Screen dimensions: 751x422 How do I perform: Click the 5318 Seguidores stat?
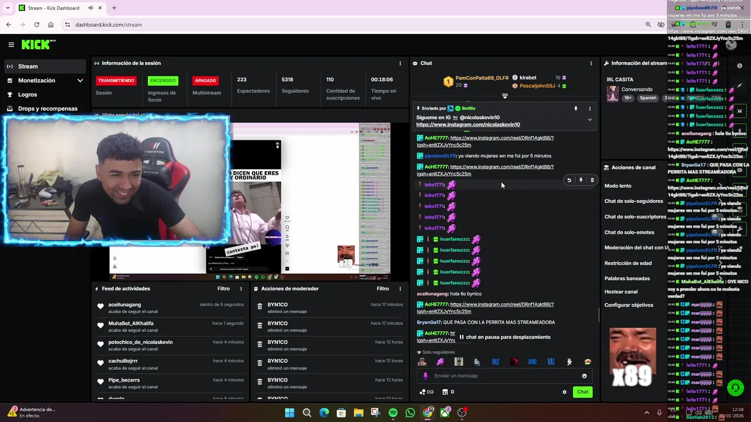click(x=295, y=85)
